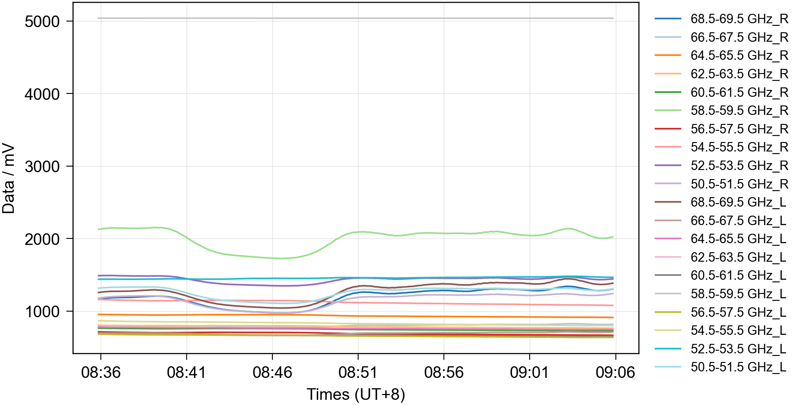Select the 56.5-57.5 GHz_L legend label
The height and width of the screenshot is (405, 796).
[x=738, y=312]
